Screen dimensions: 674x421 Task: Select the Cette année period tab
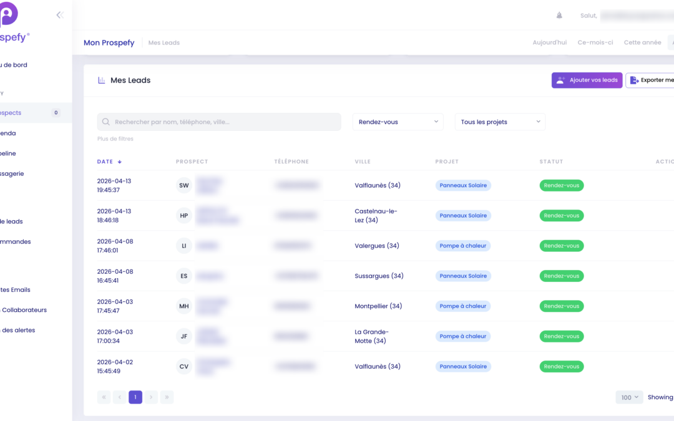tap(643, 42)
